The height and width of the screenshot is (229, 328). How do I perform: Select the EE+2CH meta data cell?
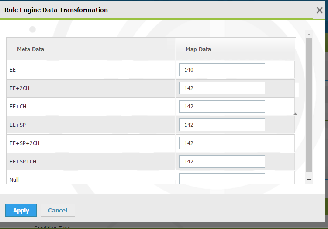click(20, 88)
